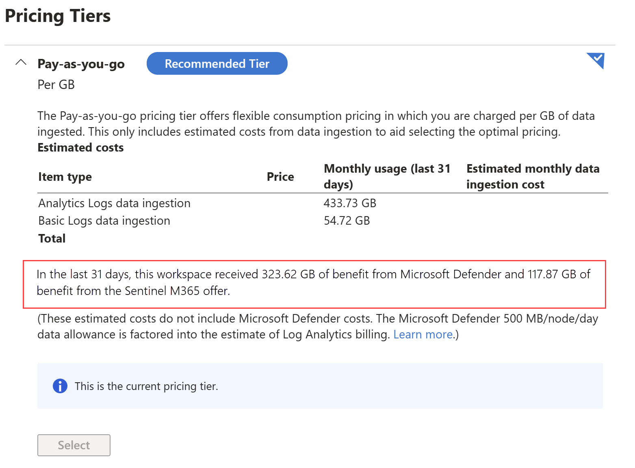Image resolution: width=635 pixels, height=468 pixels.
Task: Select the Basic Logs data ingestion row
Action: pyautogui.click(x=104, y=221)
